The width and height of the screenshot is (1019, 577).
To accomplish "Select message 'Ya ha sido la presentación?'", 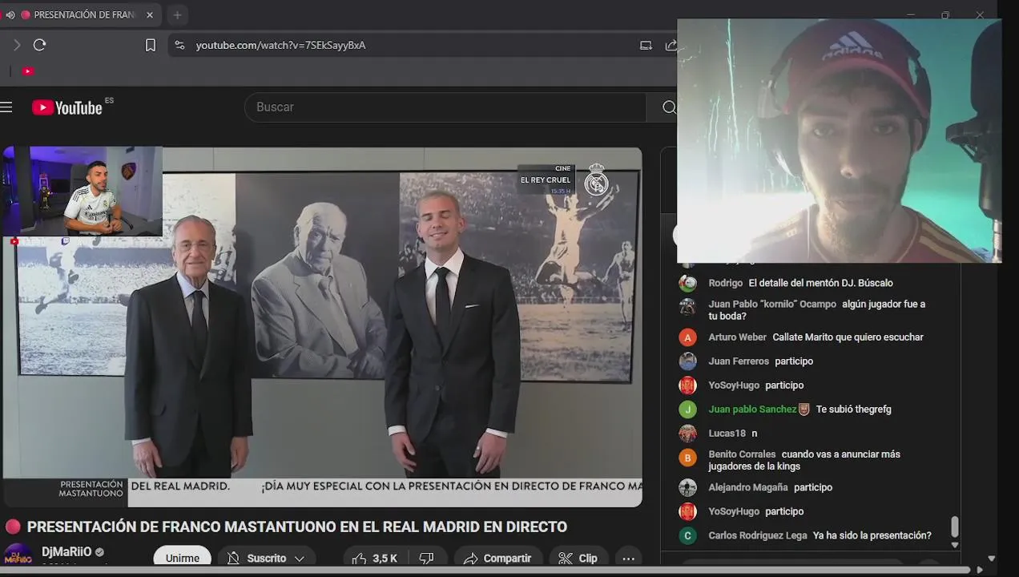I will (872, 535).
